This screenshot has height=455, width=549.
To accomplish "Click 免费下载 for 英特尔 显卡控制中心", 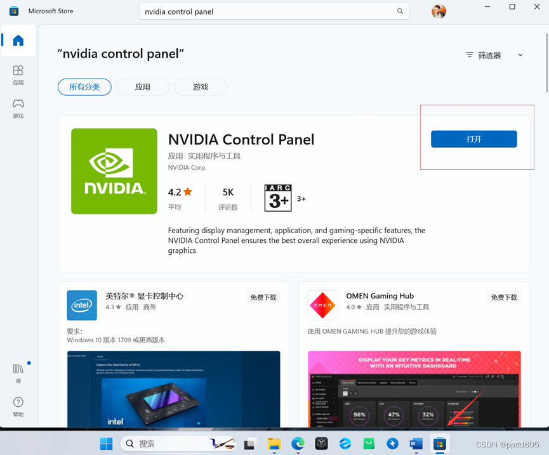I will 263,297.
